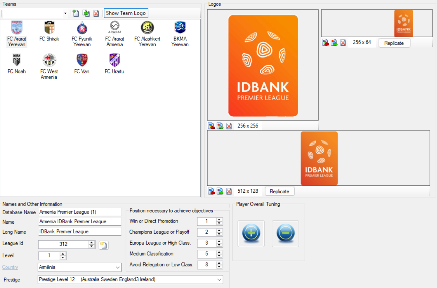This screenshot has width=437, height=288.
Task: Increase Europa League or High Class. position
Action: click(x=219, y=241)
